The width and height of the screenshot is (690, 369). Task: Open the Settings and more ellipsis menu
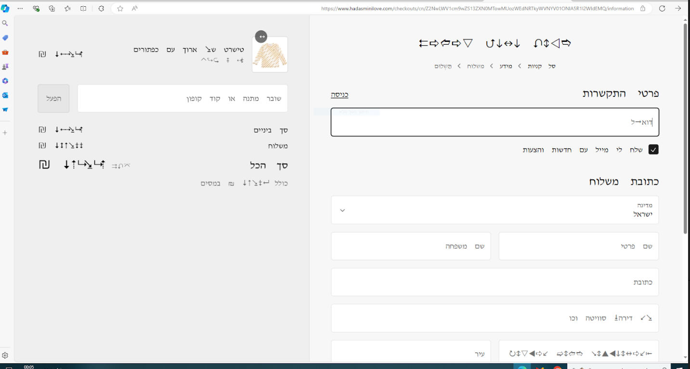20,9
